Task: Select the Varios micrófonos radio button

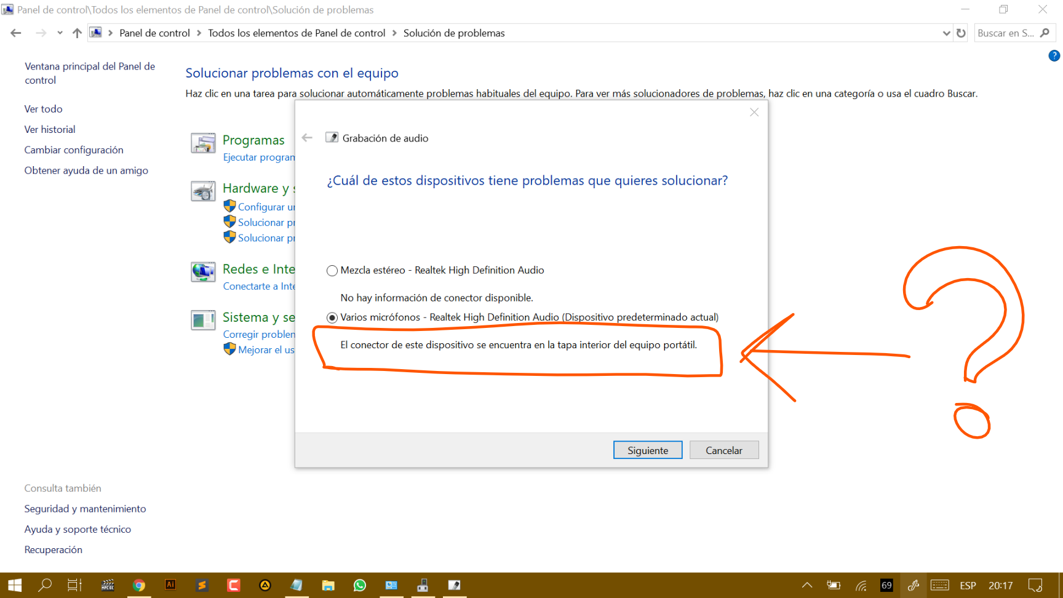Action: pos(332,317)
